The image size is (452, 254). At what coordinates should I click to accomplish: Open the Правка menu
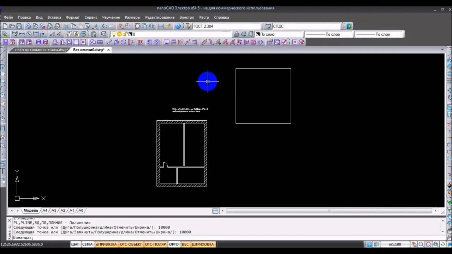[24, 17]
